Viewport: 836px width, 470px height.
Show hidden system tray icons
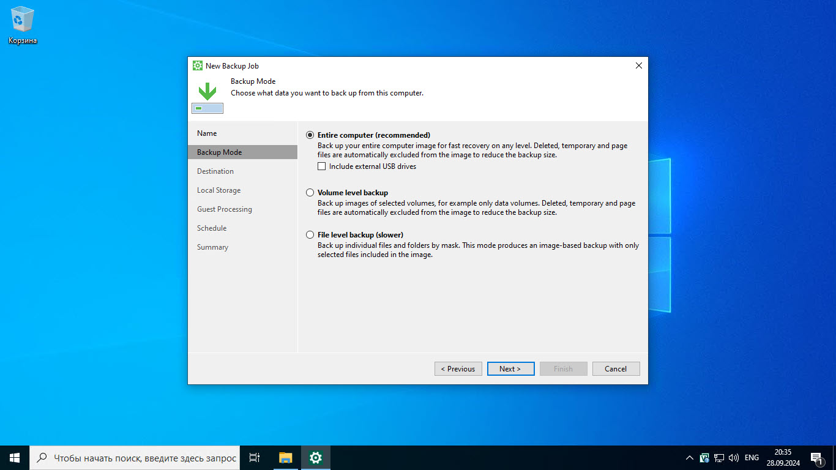tap(690, 458)
